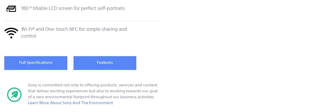The width and height of the screenshot is (327, 112).
Task: Open the Full Specifications page
Action: click(x=36, y=63)
